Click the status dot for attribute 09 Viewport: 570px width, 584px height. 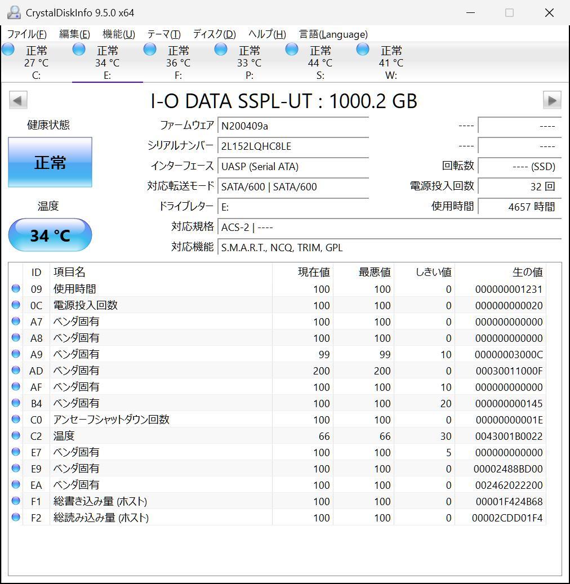(x=16, y=288)
